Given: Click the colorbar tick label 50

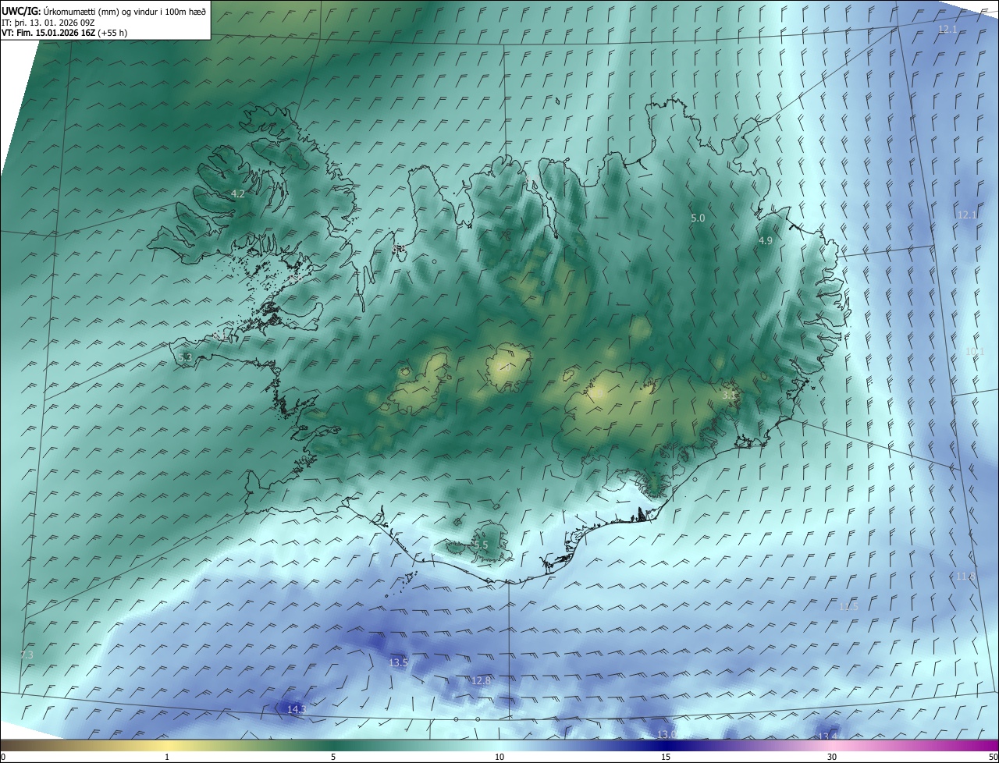Looking at the screenshot, I should tap(993, 757).
